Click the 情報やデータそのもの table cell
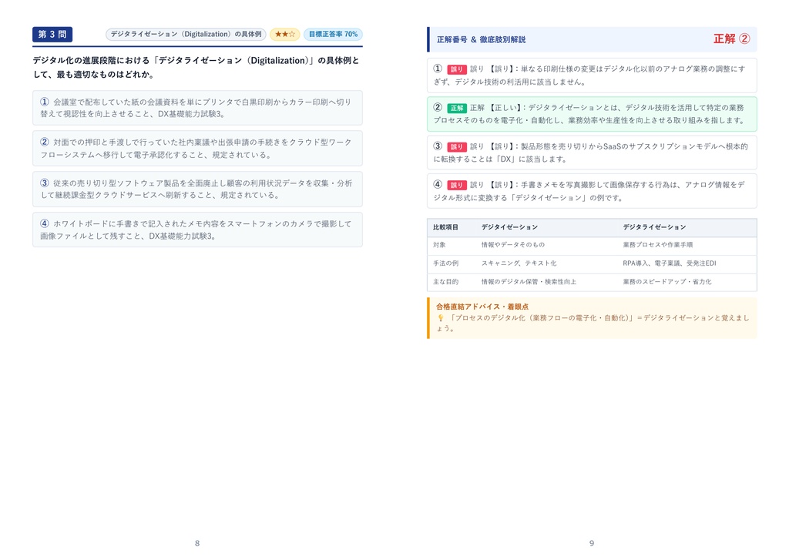Image resolution: width=789 pixels, height=560 pixels. (x=512, y=245)
